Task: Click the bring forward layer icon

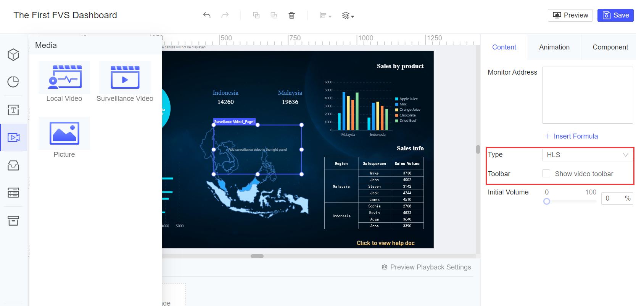Action: tap(256, 15)
